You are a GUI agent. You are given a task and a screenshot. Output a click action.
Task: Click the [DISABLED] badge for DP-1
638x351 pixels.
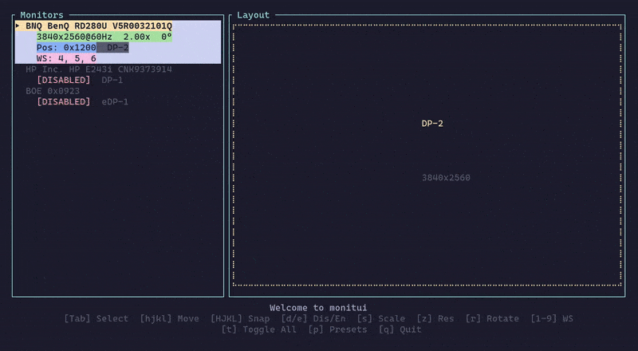pos(64,81)
